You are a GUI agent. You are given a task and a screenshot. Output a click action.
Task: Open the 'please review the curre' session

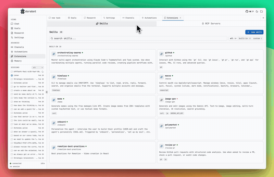tap(27, 147)
